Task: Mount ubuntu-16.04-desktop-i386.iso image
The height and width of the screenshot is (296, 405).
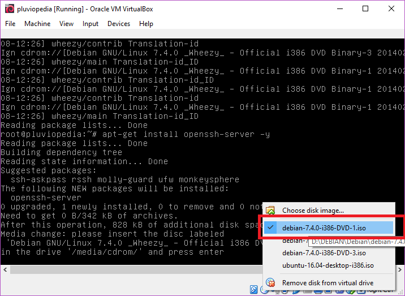Action: [x=329, y=265]
